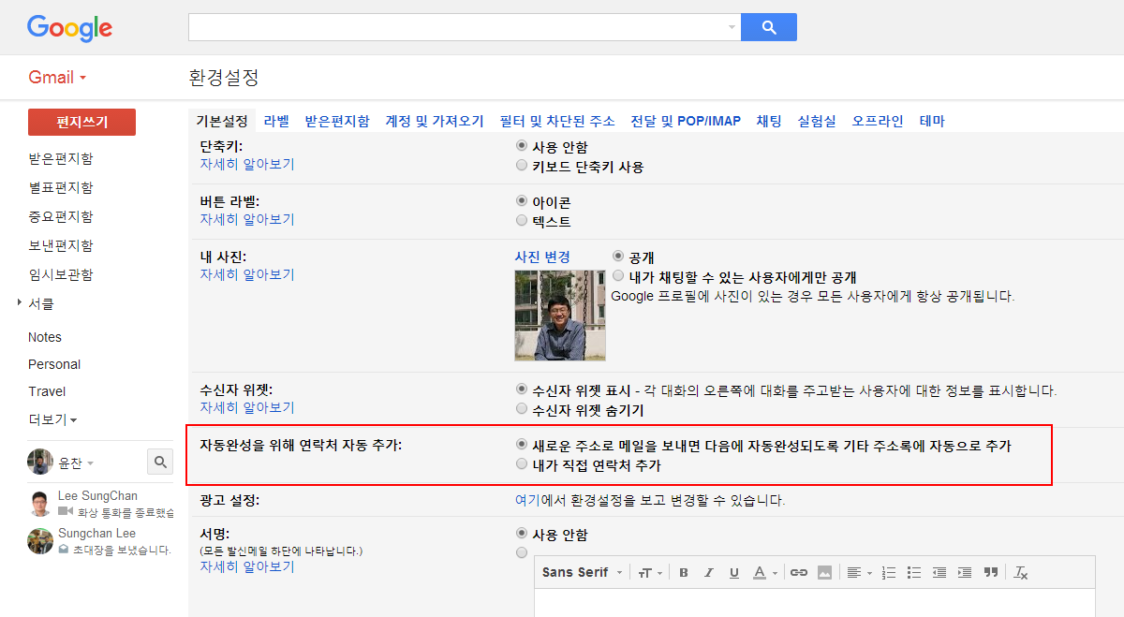Screen dimensions: 1124x617
Task: Select the custom signature radio button
Action: pyautogui.click(x=522, y=552)
